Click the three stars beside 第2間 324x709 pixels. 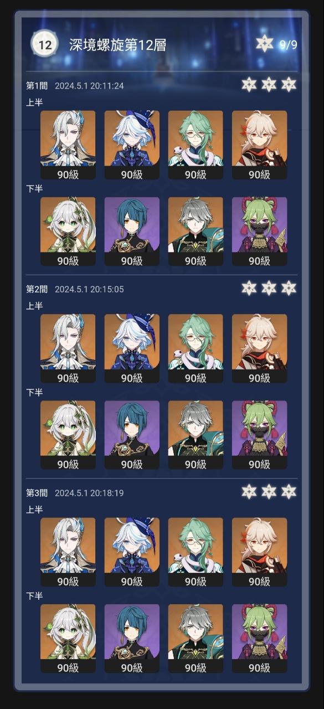[x=269, y=288]
